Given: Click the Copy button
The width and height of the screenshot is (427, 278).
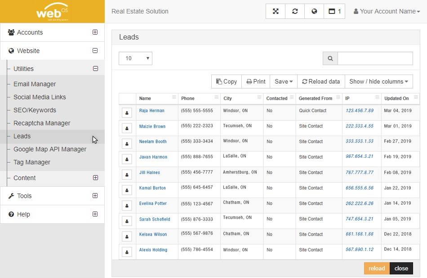Looking at the screenshot, I should click(x=227, y=82).
